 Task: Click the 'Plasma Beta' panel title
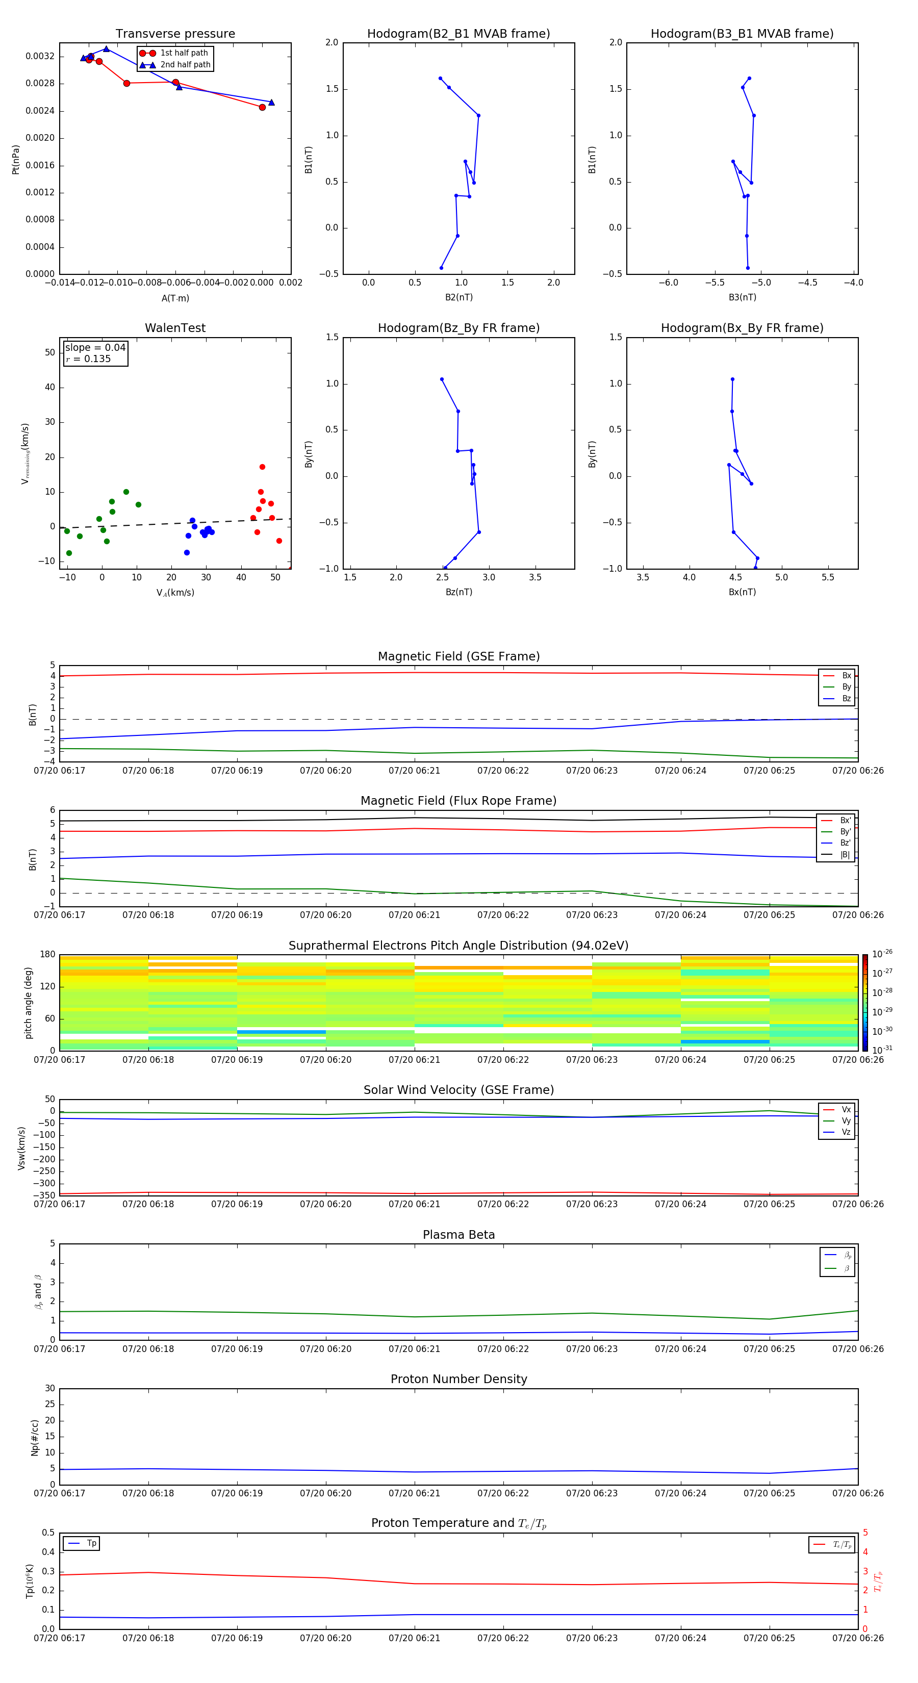point(458,1235)
